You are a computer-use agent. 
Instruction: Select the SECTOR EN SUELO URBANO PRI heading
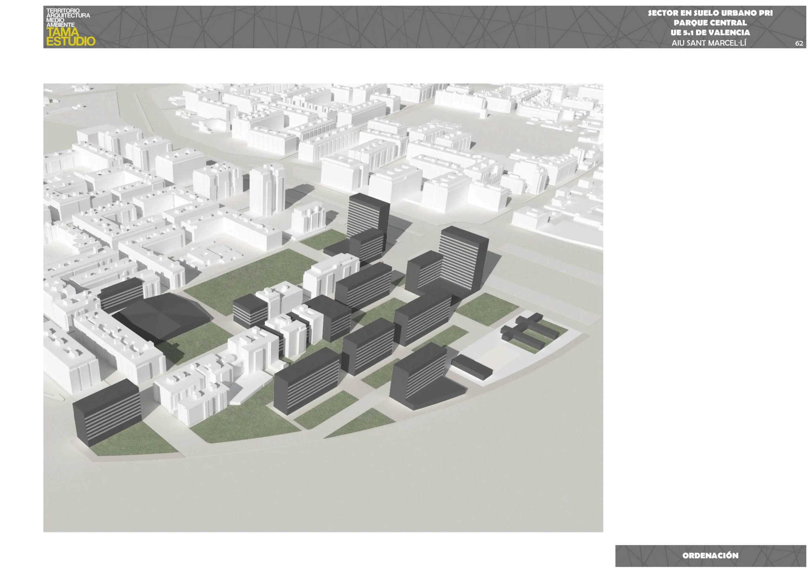tap(710, 13)
